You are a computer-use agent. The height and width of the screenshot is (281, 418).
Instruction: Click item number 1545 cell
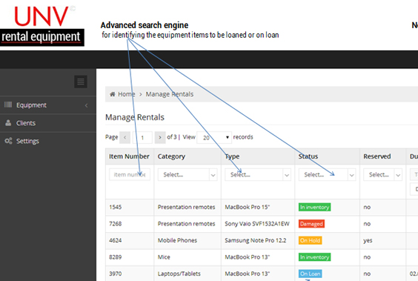point(115,207)
